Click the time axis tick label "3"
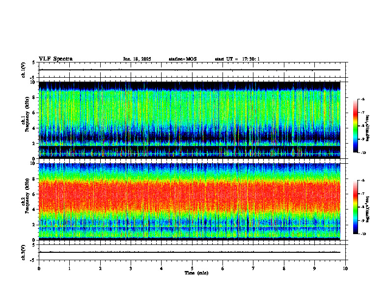 point(131,269)
